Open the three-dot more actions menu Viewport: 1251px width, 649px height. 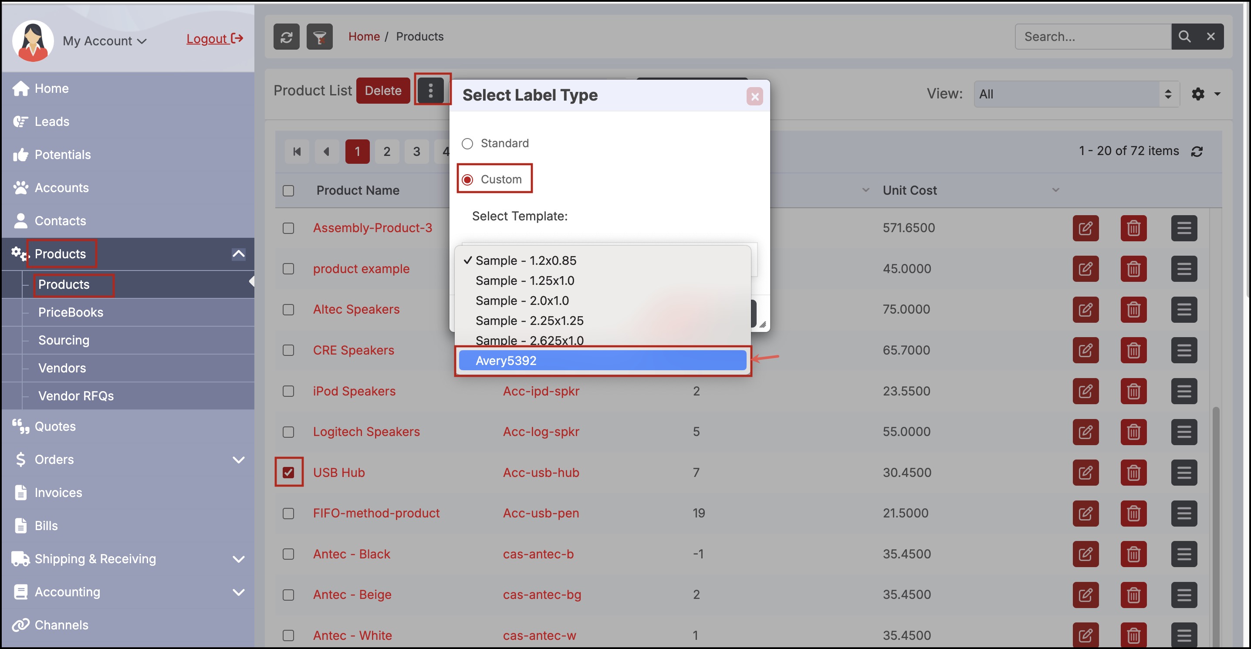coord(430,90)
